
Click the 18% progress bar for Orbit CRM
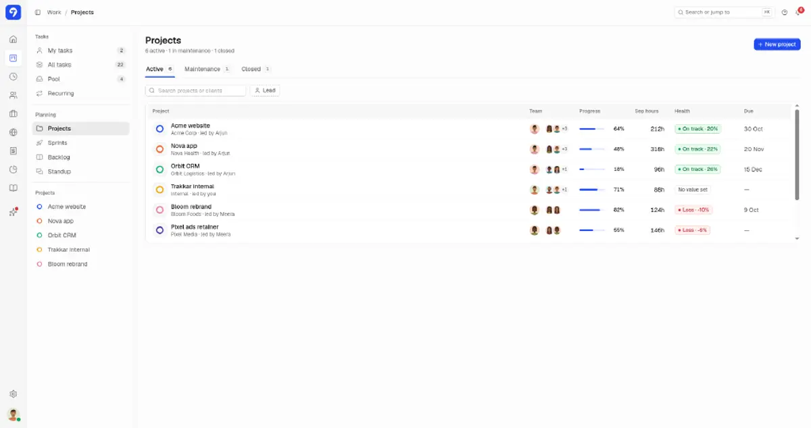(592, 169)
